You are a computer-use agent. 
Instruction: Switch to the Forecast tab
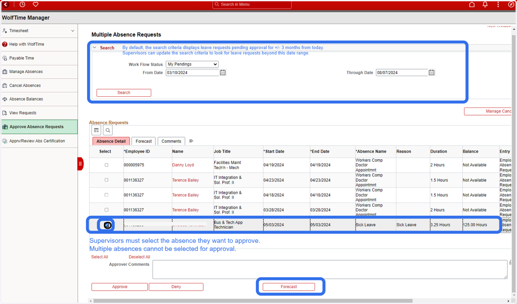pyautogui.click(x=143, y=141)
